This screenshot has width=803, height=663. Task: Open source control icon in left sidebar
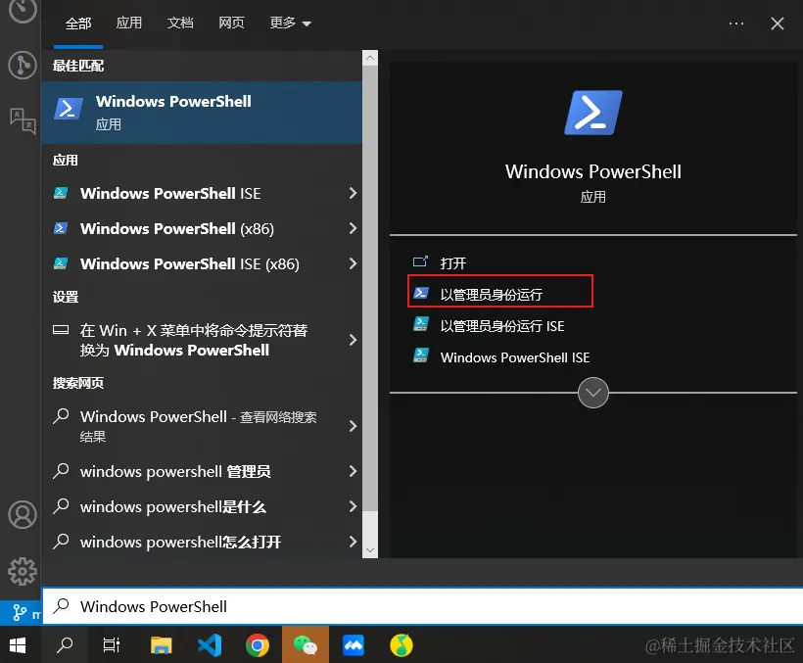tap(23, 65)
